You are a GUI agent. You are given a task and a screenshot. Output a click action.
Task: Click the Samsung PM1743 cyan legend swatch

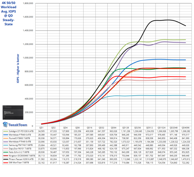[6, 145]
